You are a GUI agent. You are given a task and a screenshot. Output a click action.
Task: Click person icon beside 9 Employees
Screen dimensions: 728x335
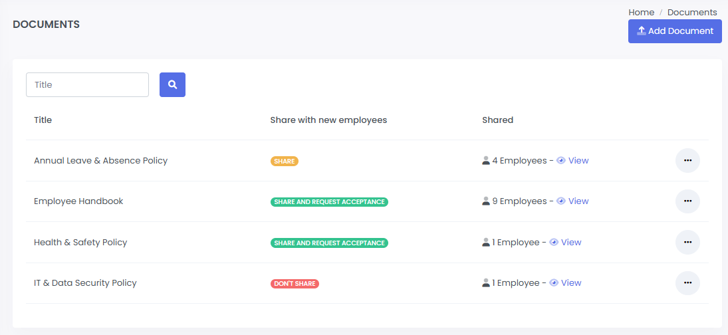pos(486,201)
